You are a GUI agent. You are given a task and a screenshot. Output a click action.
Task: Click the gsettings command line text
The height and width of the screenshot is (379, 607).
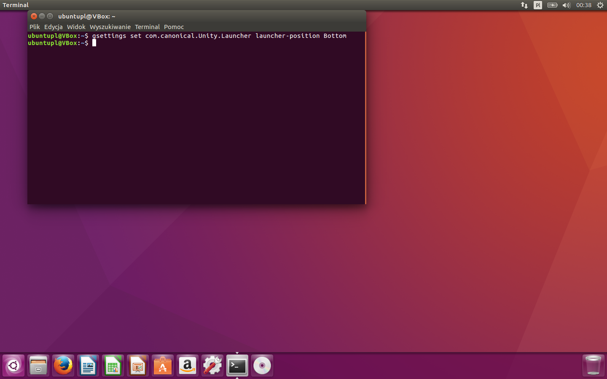click(219, 36)
